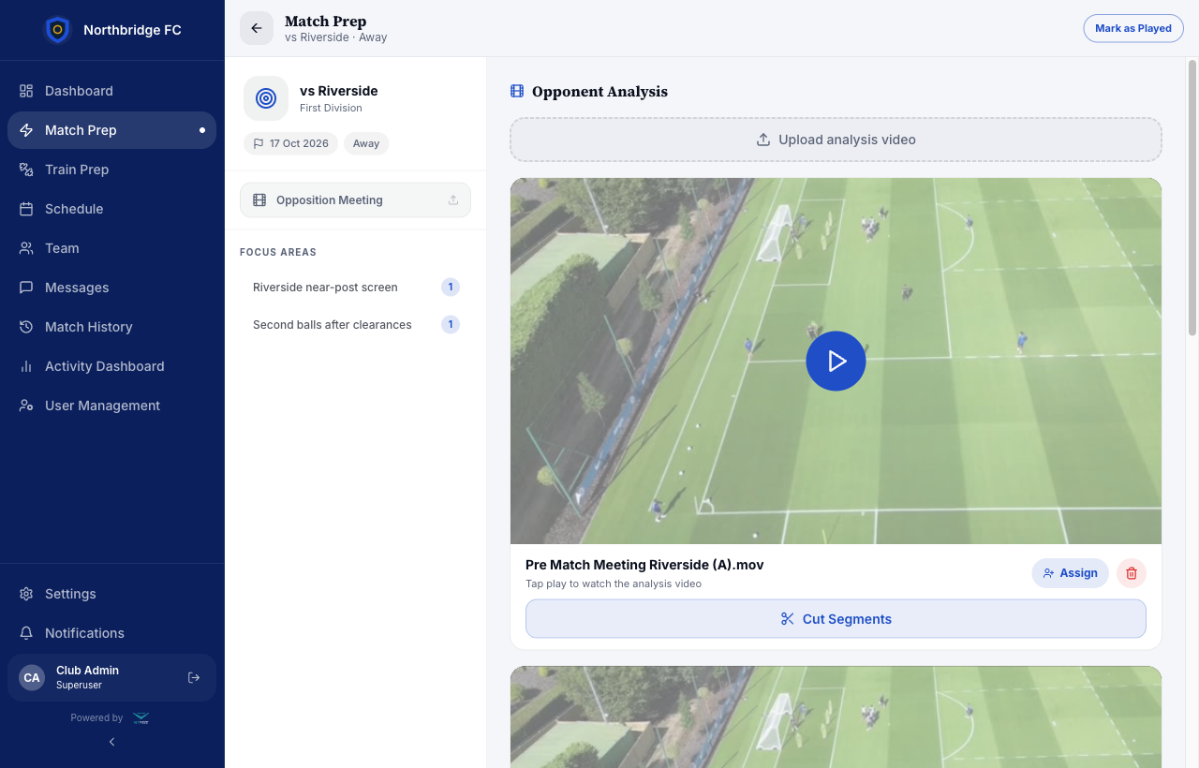
Task: Click the Pre Match Meeting Riverside (A).mov filename
Action: click(x=644, y=565)
